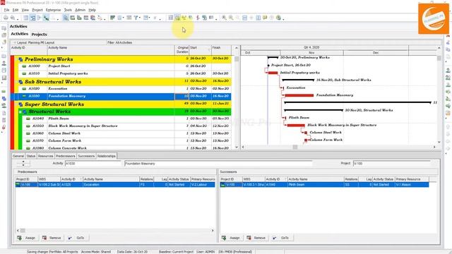This screenshot has width=452, height=254.
Task: Open the Relationships details tab
Action: (x=107, y=156)
